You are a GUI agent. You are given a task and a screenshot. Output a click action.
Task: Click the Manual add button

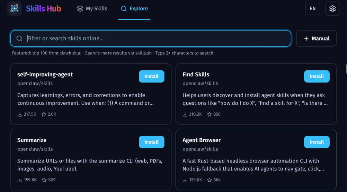316,39
